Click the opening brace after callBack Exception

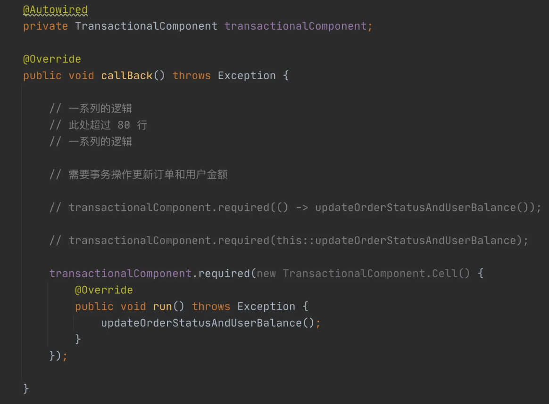pyautogui.click(x=286, y=75)
